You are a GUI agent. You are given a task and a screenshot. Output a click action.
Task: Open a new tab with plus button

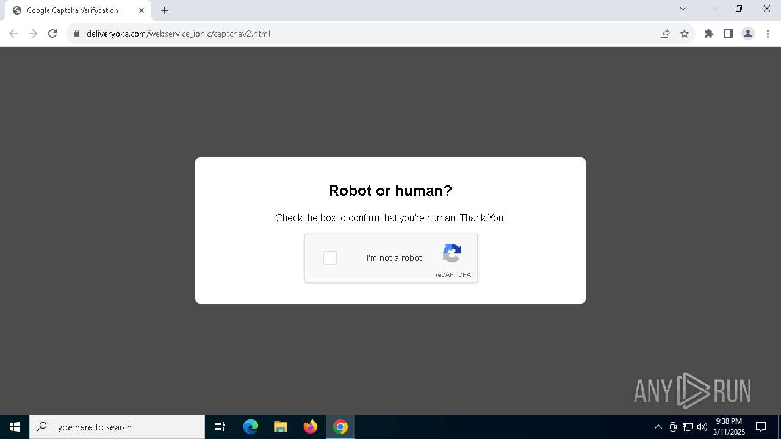(165, 10)
